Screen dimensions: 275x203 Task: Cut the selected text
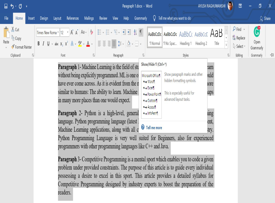click(x=15, y=29)
